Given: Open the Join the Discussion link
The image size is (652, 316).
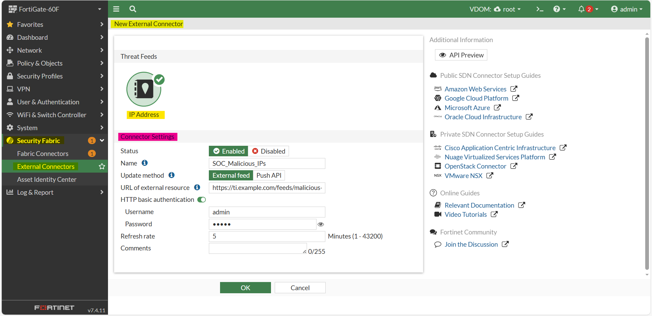Looking at the screenshot, I should click(471, 244).
